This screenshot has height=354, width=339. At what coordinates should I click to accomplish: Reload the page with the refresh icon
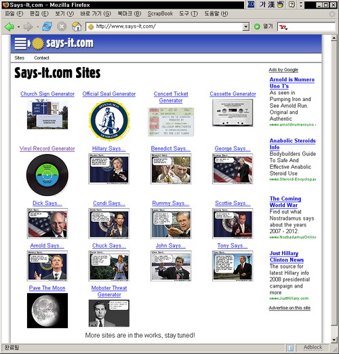point(47,26)
